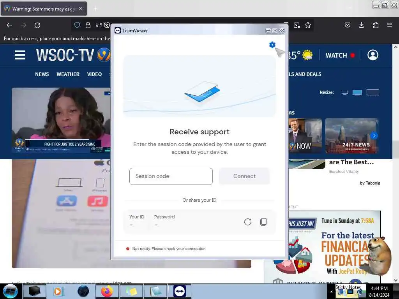Click TeamViewer icon in the taskbar
Screen dimensions: 399x299
(179, 291)
